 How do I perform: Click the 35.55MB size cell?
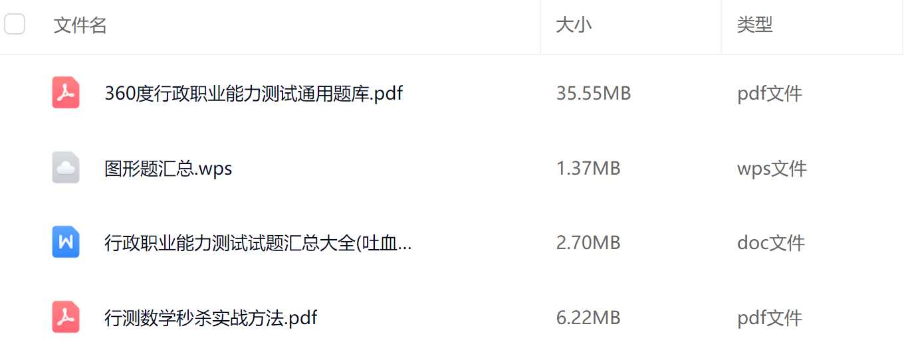(x=594, y=94)
